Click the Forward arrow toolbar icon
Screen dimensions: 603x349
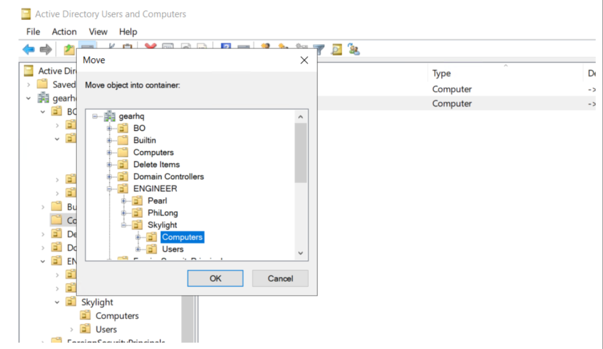(45, 49)
